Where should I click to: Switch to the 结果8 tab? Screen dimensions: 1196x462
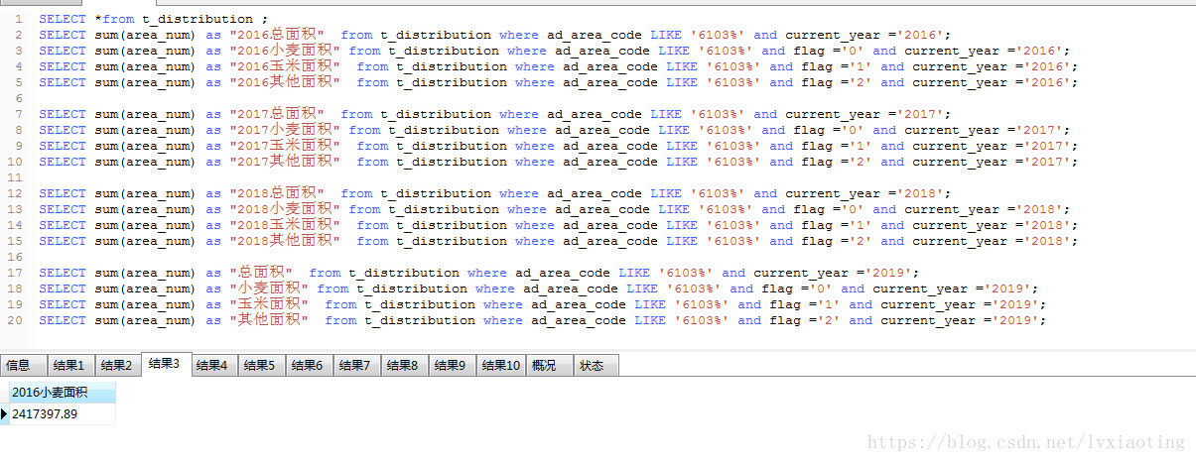pyautogui.click(x=404, y=366)
